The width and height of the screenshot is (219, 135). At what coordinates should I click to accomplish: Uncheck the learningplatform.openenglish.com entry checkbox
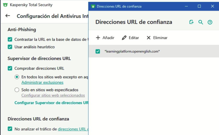pyautogui.click(x=98, y=51)
